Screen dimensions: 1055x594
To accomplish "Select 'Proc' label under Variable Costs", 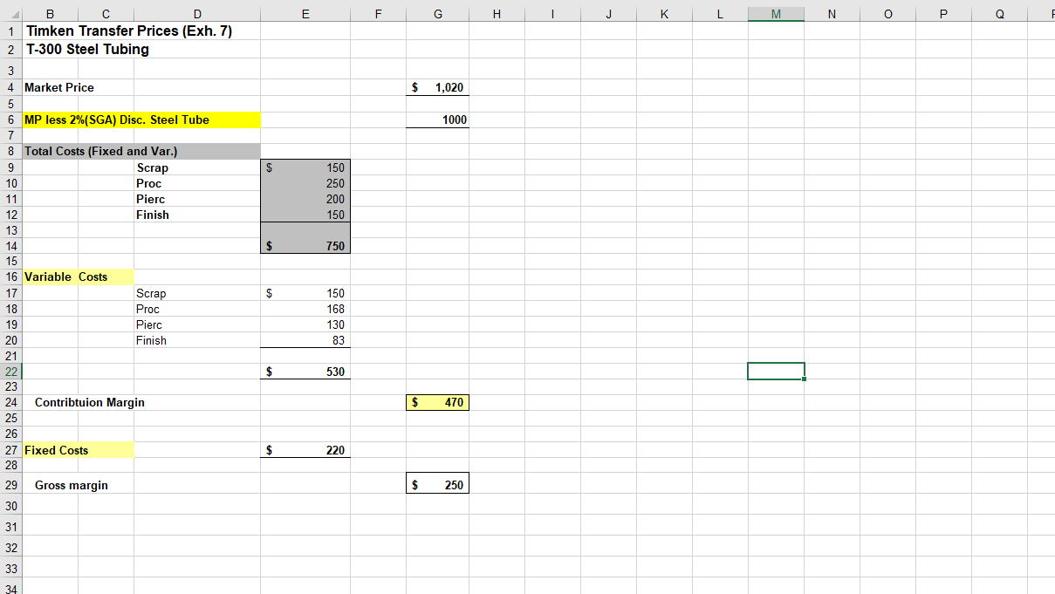I will pos(147,309).
